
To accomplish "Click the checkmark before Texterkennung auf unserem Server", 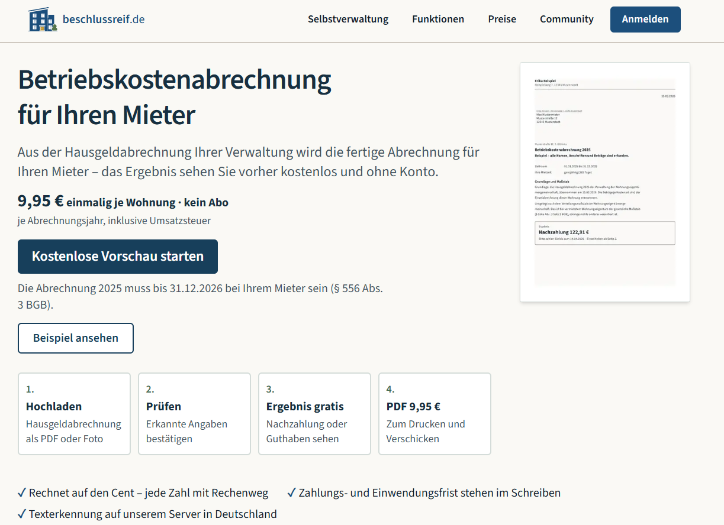I will (x=22, y=514).
